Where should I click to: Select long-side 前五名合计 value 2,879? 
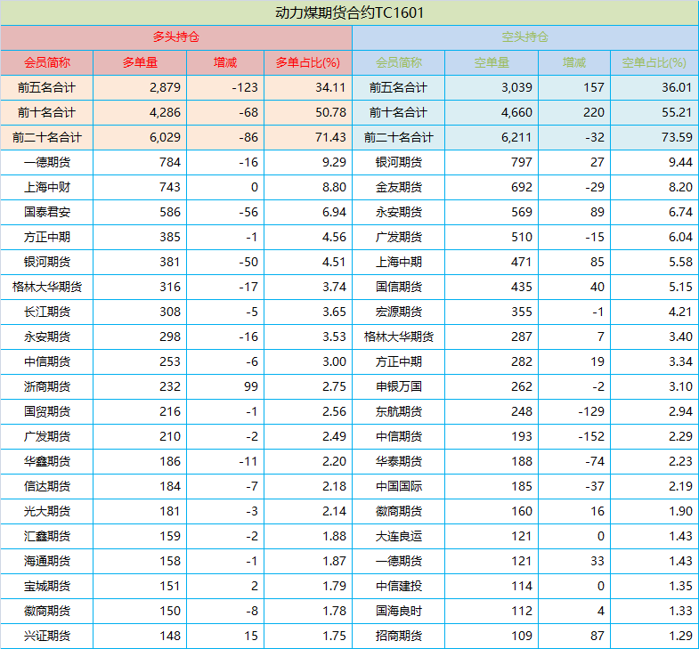(x=165, y=87)
